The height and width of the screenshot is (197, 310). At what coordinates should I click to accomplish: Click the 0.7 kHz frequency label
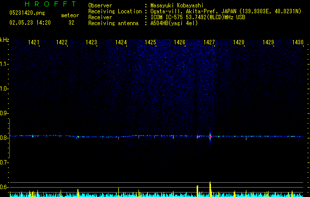tap(3, 163)
